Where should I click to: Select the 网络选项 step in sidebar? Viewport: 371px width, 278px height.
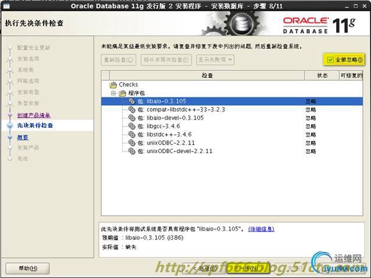pyautogui.click(x=28, y=81)
